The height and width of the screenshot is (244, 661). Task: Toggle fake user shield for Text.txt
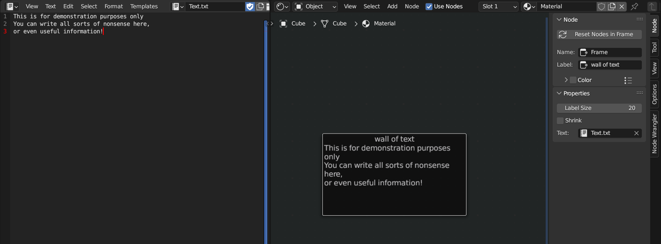pos(250,6)
